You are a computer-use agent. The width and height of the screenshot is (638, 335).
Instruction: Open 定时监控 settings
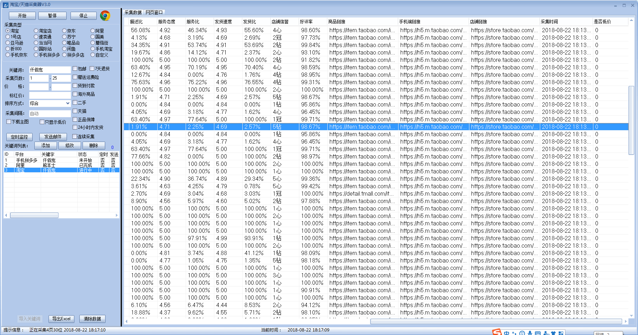pyautogui.click(x=19, y=137)
